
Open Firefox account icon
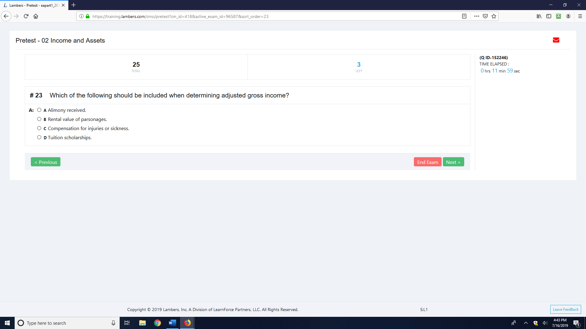point(568,16)
